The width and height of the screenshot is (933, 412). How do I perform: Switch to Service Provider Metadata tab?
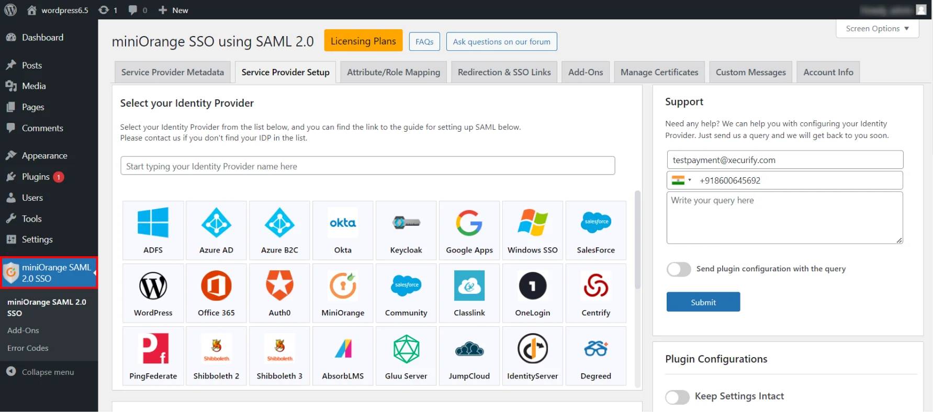tap(173, 72)
